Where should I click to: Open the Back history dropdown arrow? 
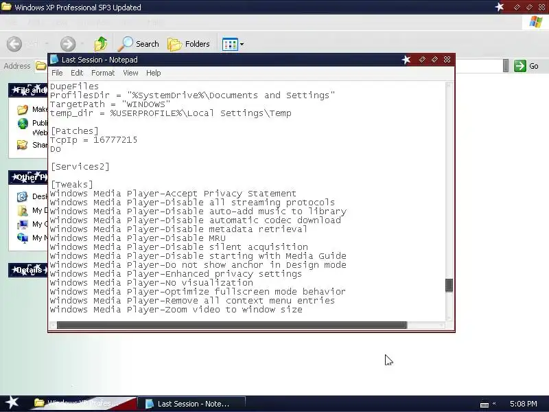click(47, 44)
